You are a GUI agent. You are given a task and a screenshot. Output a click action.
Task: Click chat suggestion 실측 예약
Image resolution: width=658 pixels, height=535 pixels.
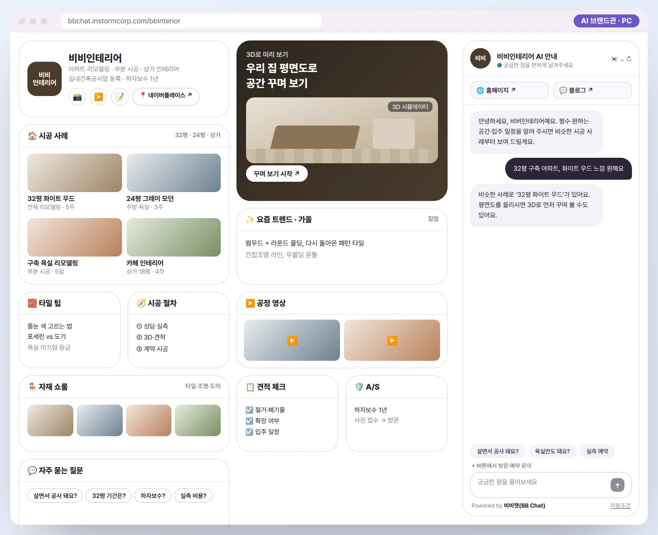point(597,451)
